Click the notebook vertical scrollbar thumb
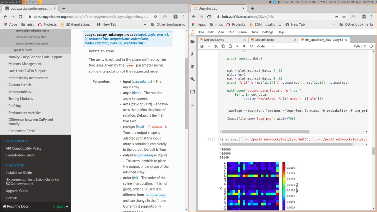The image size is (377, 212). pos(374,151)
